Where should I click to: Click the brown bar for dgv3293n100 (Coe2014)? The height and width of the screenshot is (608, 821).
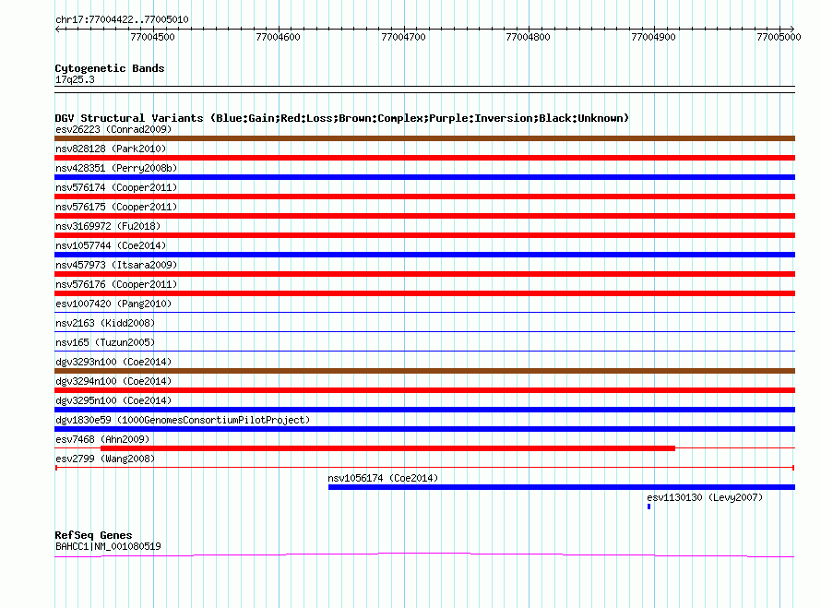tap(424, 371)
